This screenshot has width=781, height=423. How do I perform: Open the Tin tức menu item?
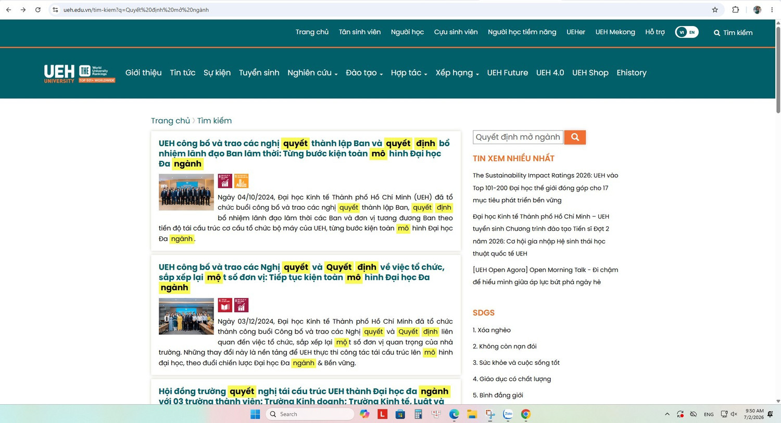click(182, 73)
